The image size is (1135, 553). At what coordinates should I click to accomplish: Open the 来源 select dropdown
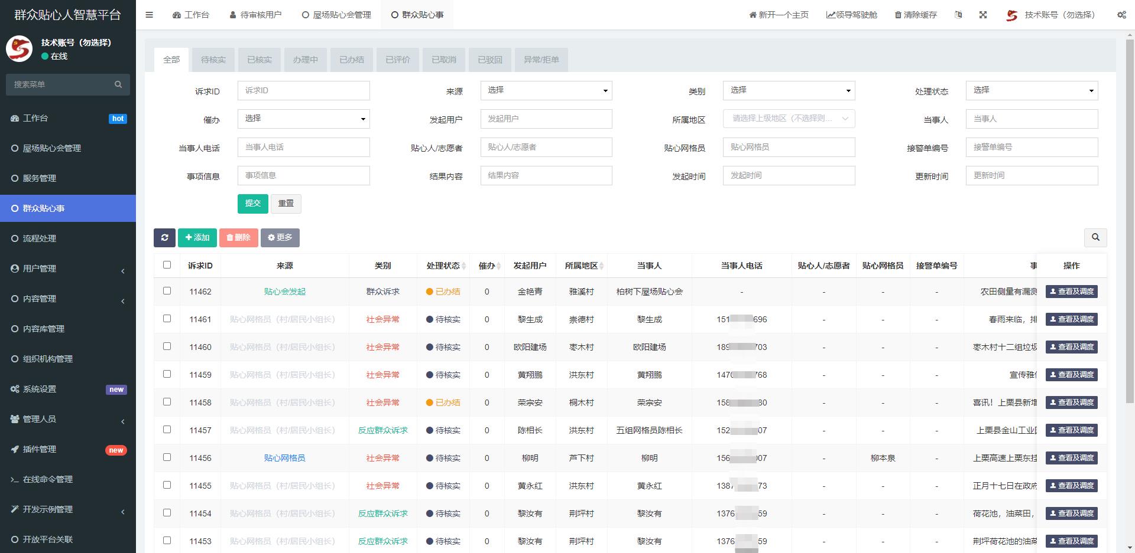click(546, 90)
